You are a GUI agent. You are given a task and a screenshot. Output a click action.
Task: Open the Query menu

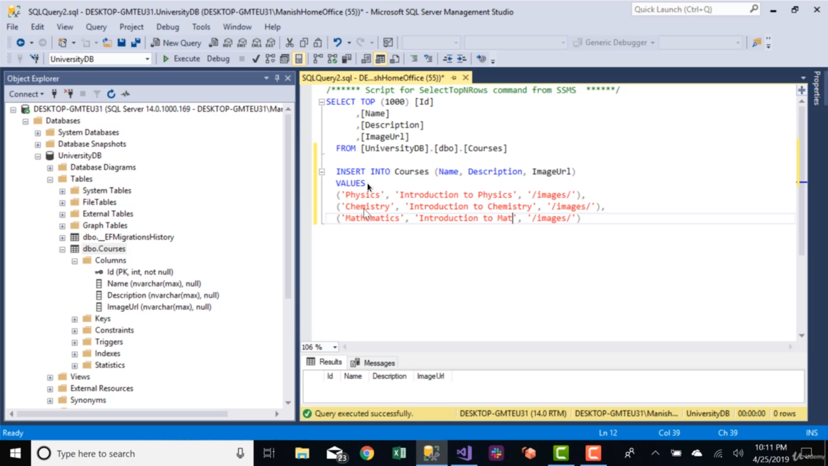click(96, 27)
